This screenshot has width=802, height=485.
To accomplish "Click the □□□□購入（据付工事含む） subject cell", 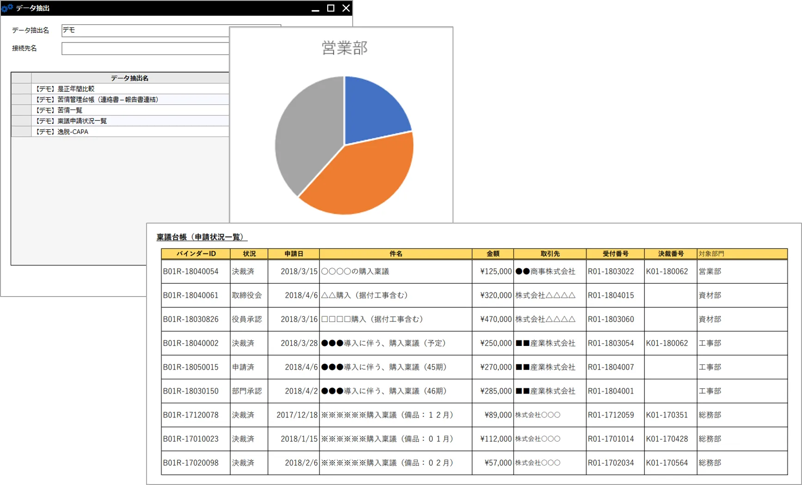I will tap(396, 319).
